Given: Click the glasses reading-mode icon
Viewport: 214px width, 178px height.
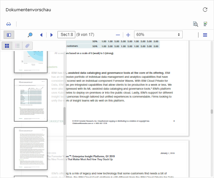Looking at the screenshot, I should [9, 24].
